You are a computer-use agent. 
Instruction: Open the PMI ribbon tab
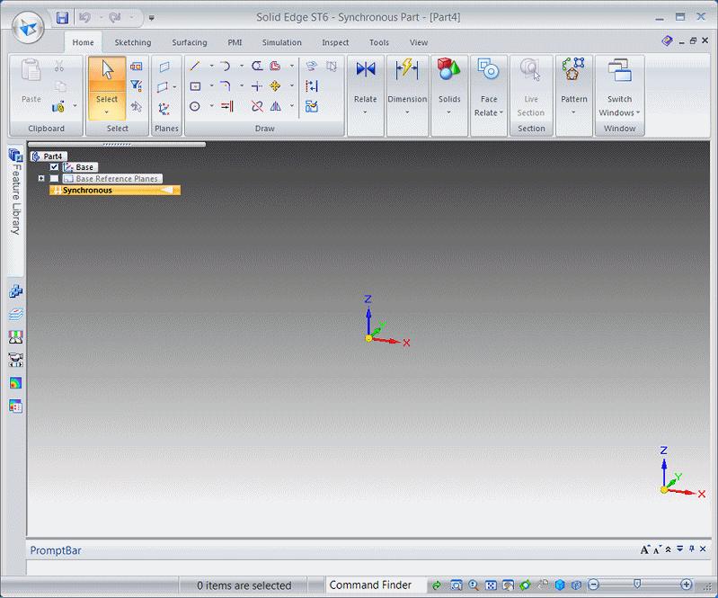click(235, 42)
